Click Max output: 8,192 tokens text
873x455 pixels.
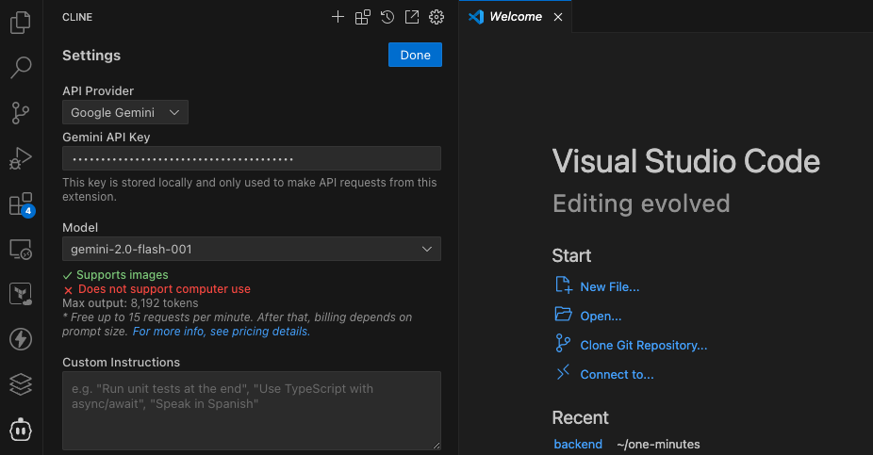(x=130, y=303)
